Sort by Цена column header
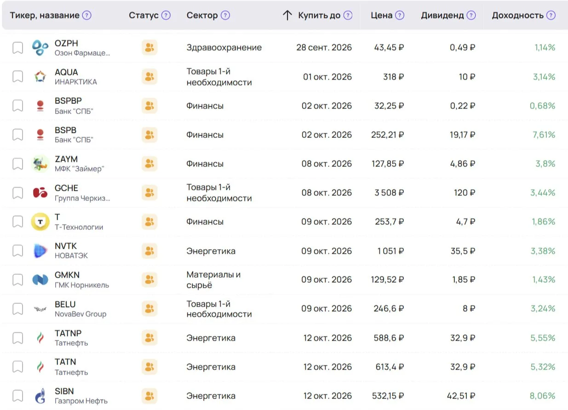This screenshot has width=568, height=410. [382, 15]
